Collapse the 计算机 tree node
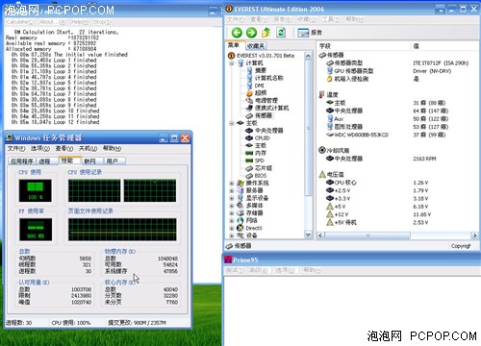 232,63
